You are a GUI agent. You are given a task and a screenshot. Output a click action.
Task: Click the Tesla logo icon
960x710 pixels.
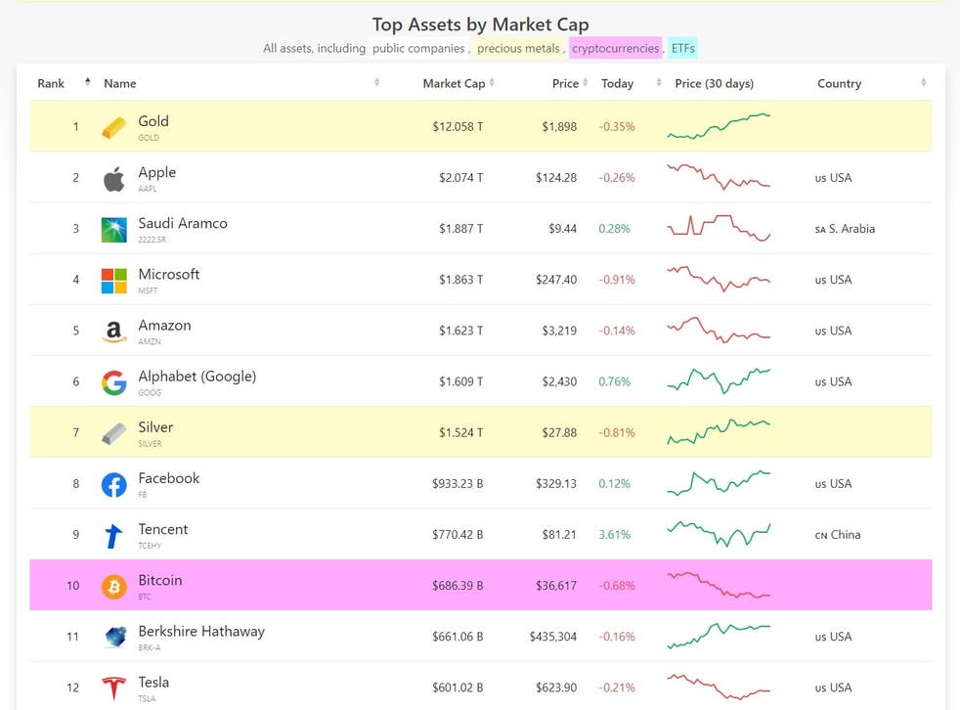[113, 688]
